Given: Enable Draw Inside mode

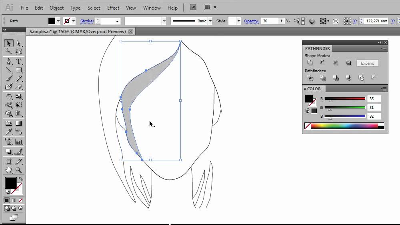Looking at the screenshot, I should pos(20,208).
